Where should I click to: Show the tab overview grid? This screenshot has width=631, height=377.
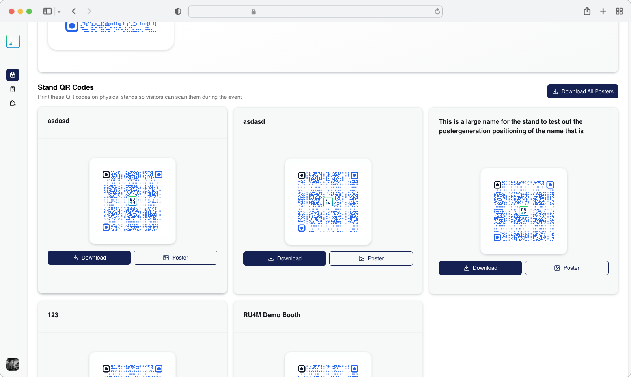coord(619,11)
